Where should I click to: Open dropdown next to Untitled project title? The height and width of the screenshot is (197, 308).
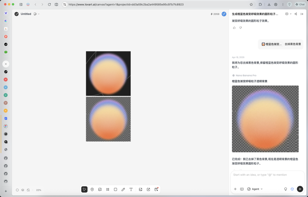point(39,14)
